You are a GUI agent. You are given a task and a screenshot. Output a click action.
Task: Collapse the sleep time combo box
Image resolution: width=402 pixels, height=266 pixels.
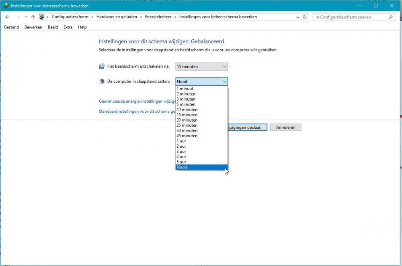pos(201,81)
